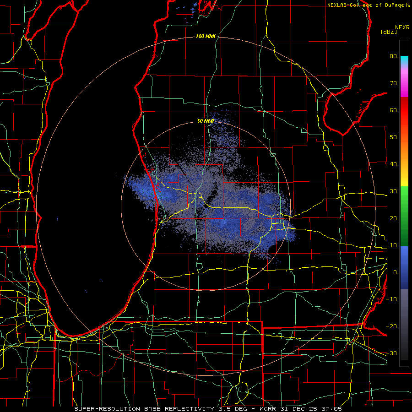Click the 50 NMI range ring label
Screen dimensions: 412x412
pos(206,121)
